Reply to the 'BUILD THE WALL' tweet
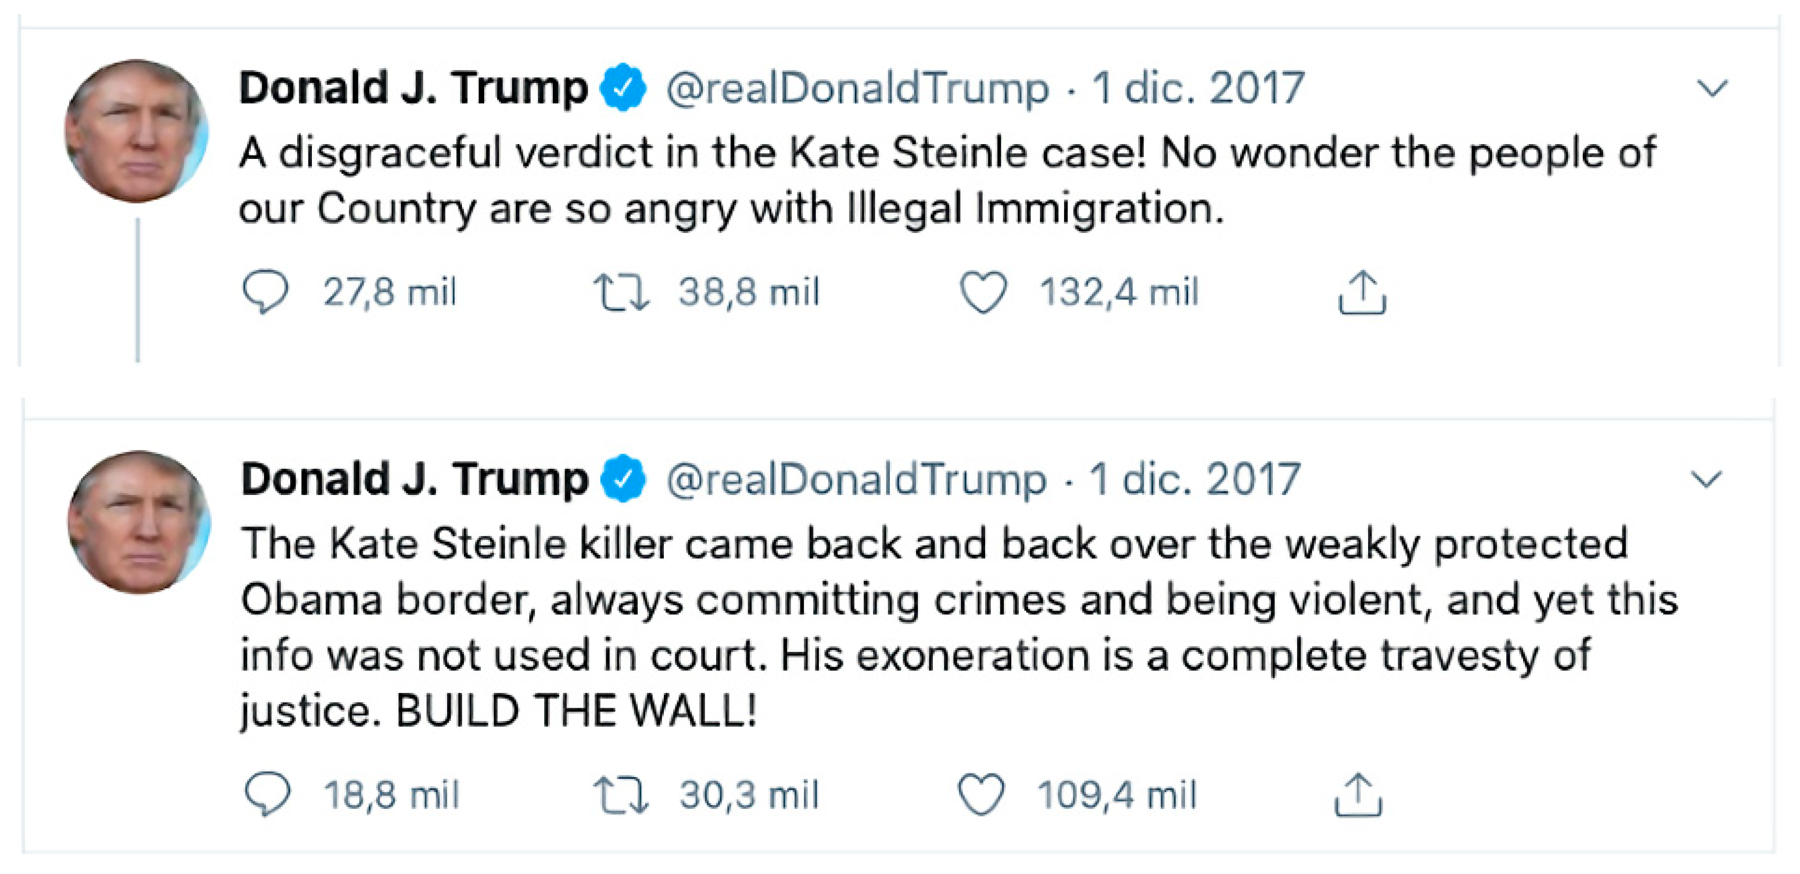This screenshot has width=1800, height=874. (x=267, y=795)
